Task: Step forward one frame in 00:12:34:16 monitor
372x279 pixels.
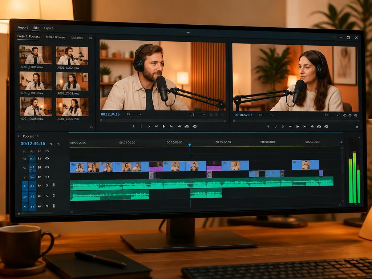Action: tap(171, 126)
